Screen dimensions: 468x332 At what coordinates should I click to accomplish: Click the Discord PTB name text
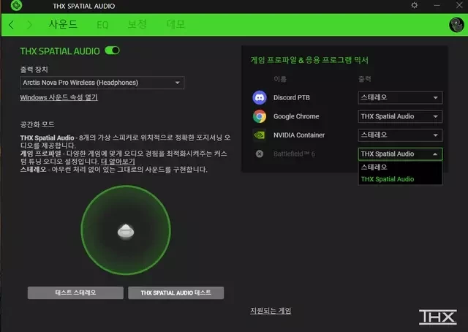click(292, 98)
